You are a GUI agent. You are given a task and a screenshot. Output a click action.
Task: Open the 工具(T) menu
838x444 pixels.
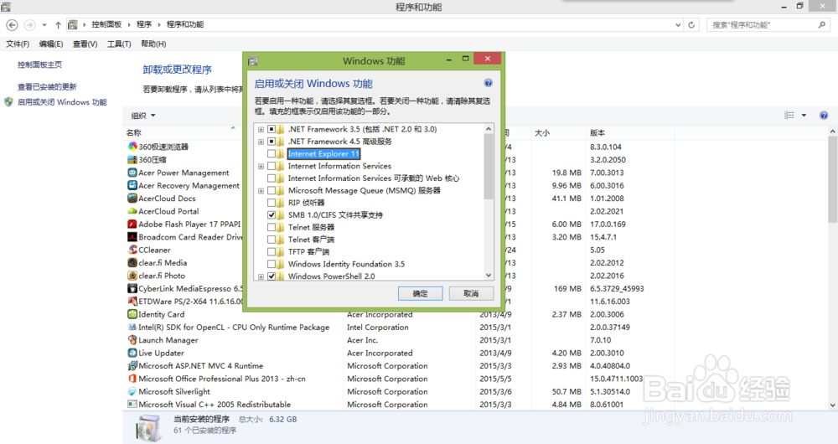point(119,44)
